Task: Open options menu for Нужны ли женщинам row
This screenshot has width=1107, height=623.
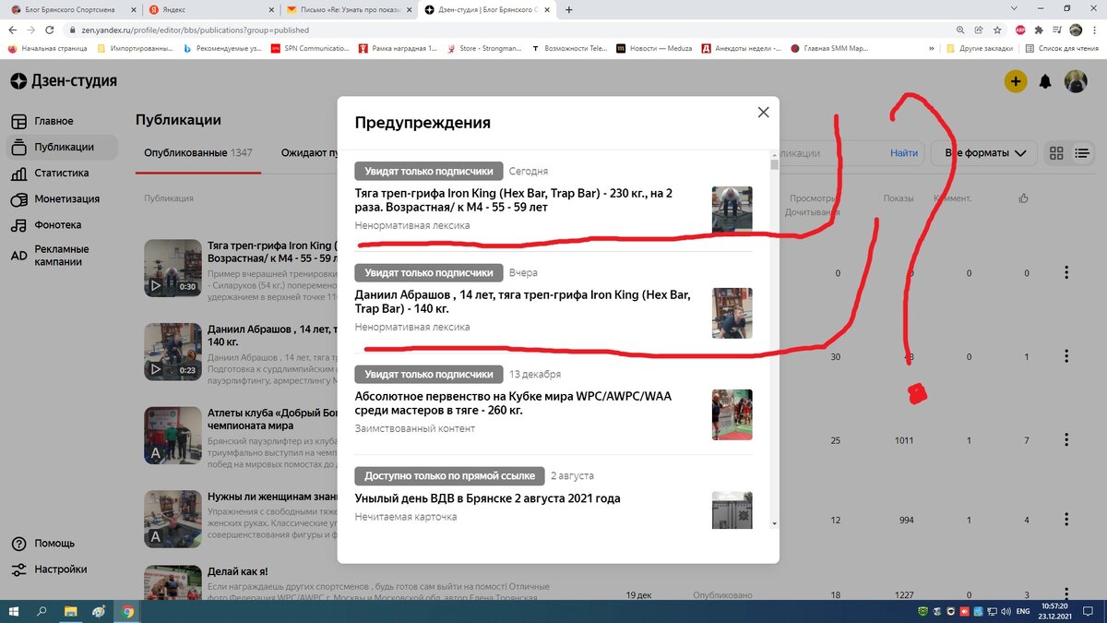Action: [1066, 521]
